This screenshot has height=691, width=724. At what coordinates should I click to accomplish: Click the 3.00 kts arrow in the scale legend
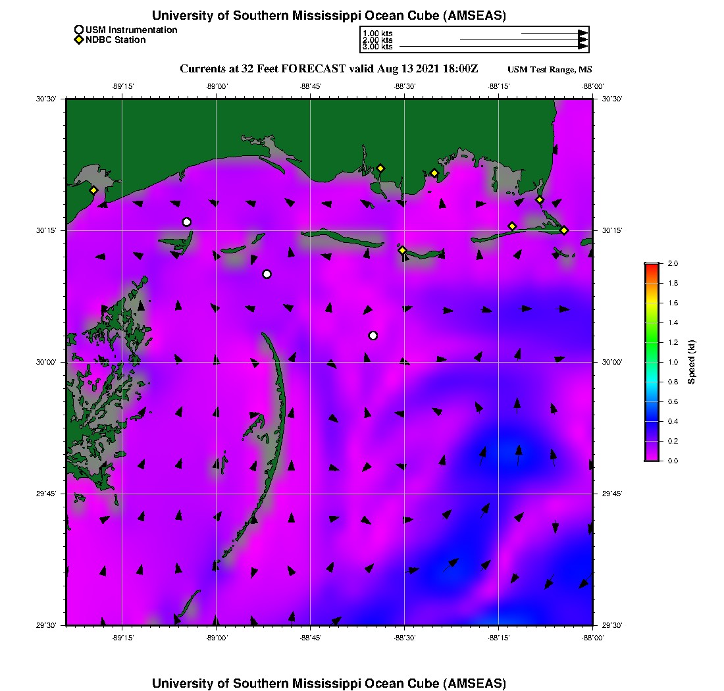[x=494, y=47]
